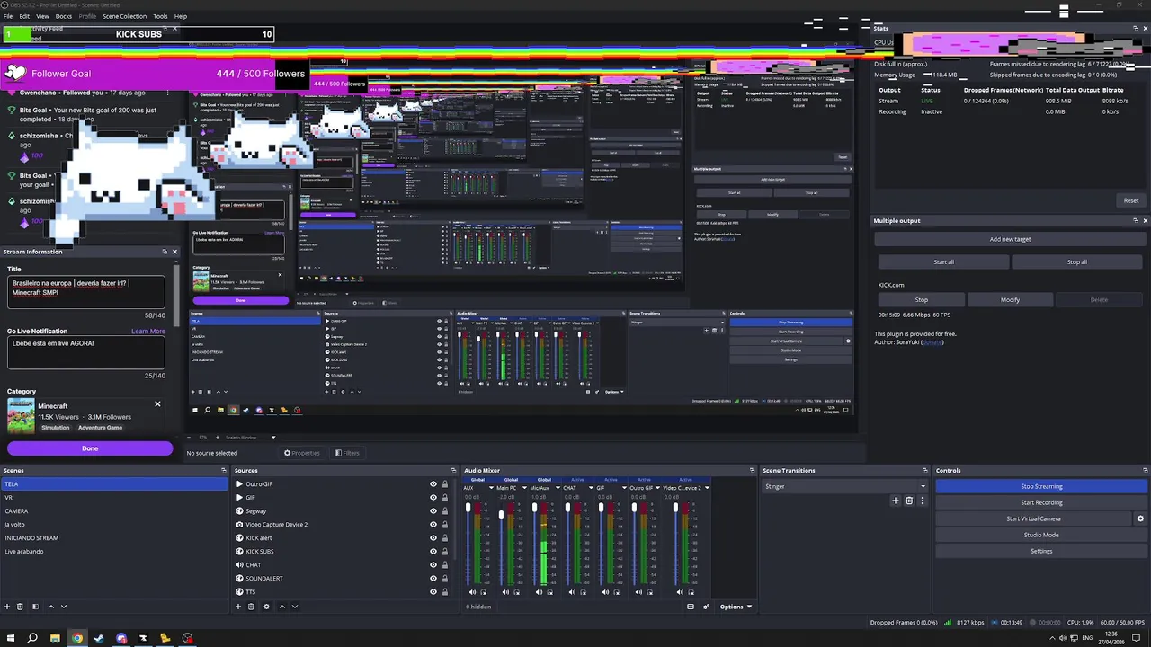The image size is (1151, 647).
Task: Open the Windows taskbar search icon
Action: pos(32,638)
